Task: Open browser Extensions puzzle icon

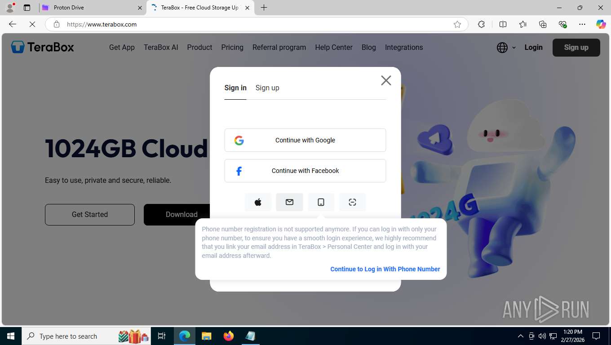Action: click(481, 24)
